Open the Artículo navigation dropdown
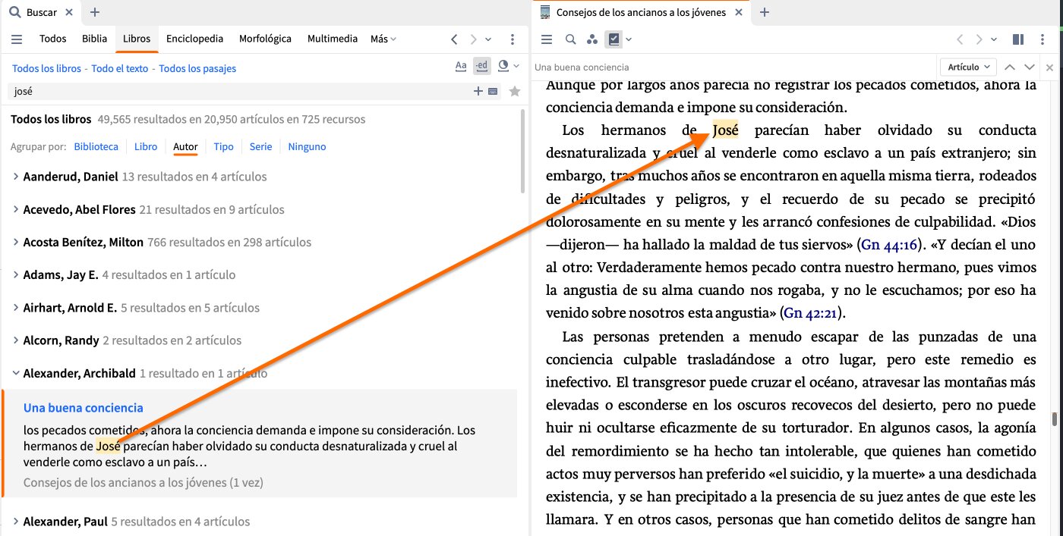The image size is (1063, 536). pos(968,67)
